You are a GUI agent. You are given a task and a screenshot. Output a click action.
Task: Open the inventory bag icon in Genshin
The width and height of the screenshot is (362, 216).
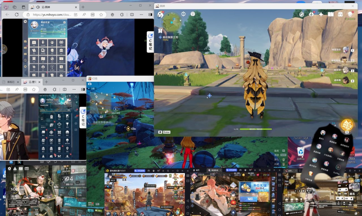(340, 14)
